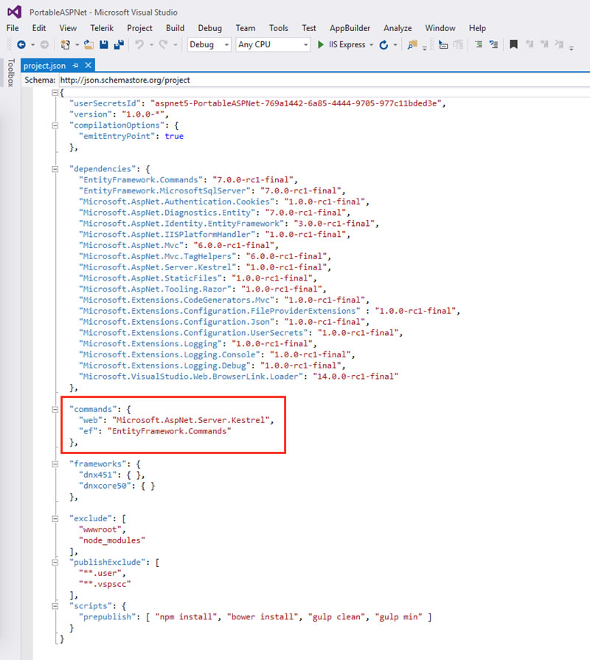Open the IIS Express target dropdown arrow
Screen dimensions: 590x660
(x=371, y=44)
